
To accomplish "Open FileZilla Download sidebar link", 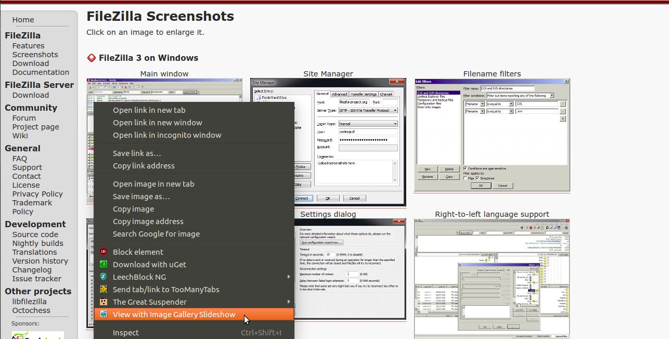I will pyautogui.click(x=31, y=63).
